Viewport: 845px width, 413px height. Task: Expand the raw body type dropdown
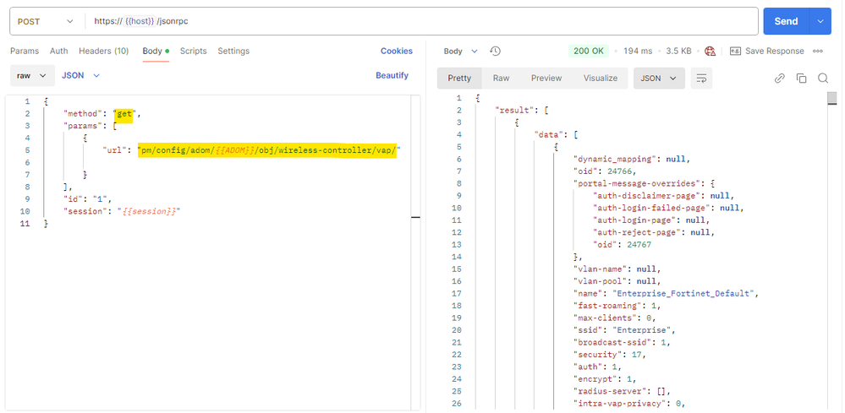pos(31,75)
